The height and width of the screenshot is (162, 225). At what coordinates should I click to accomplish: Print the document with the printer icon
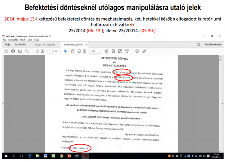click(x=13, y=51)
